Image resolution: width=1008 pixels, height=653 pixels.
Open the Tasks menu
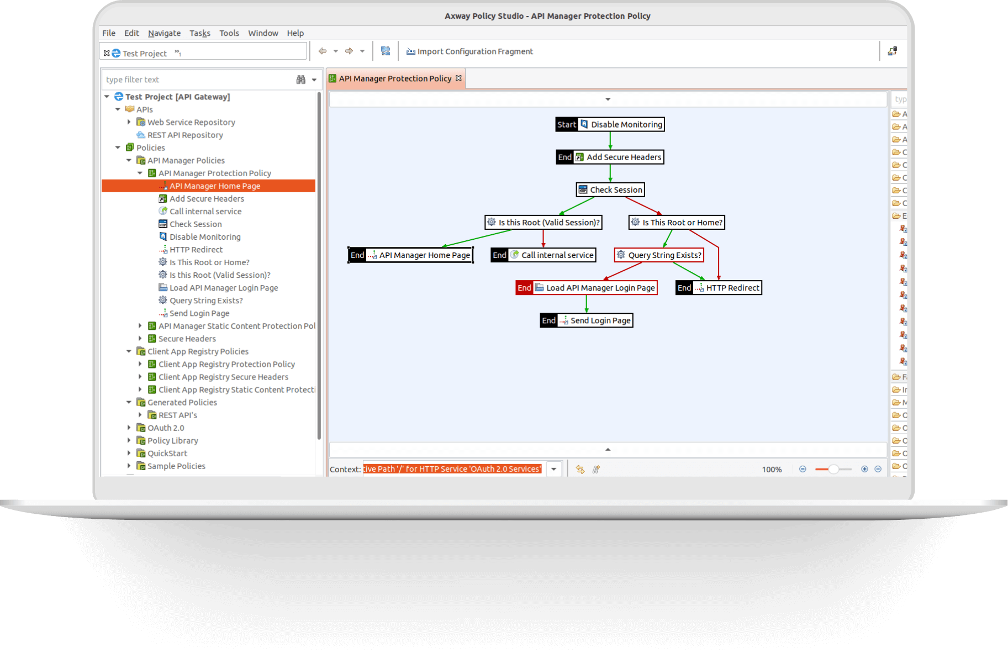coord(199,33)
